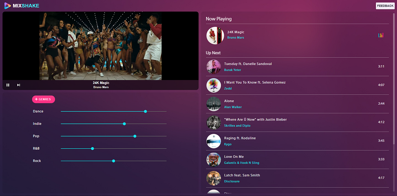The height and width of the screenshot is (196, 397).
Task: Select the Latch feat. Sam Smith title
Action: (x=242, y=175)
